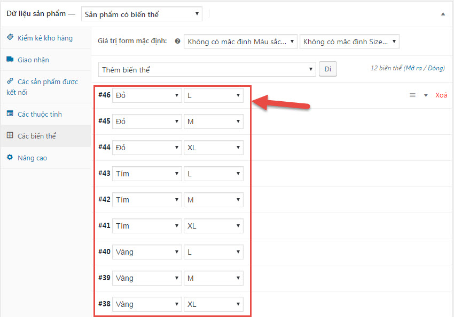Screen dimensions: 454x317
Task: Click the #39 variation ID label
Action: click(x=104, y=278)
